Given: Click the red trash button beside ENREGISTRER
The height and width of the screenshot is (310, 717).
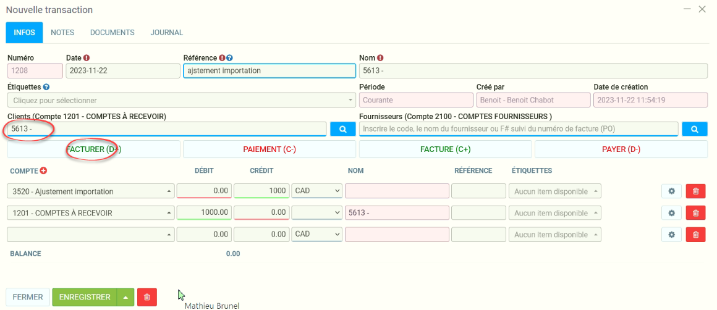Looking at the screenshot, I should tap(146, 297).
